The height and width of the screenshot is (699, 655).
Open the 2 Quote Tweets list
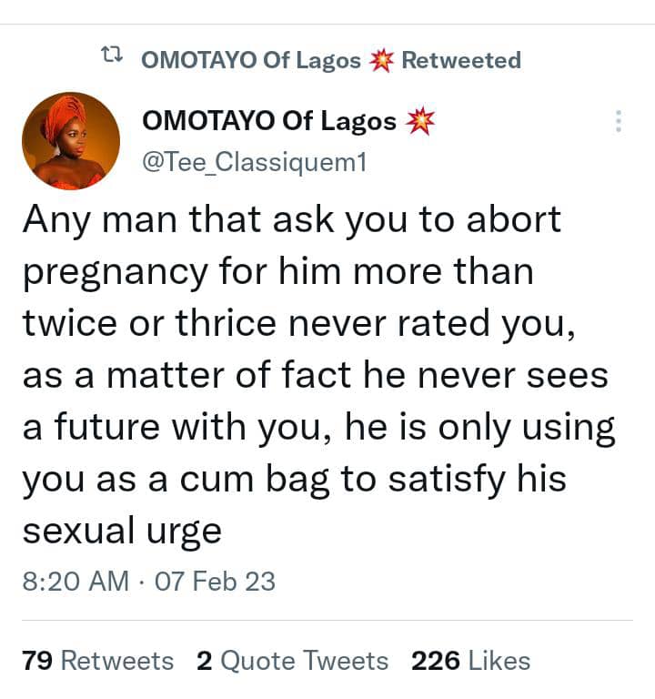292,661
